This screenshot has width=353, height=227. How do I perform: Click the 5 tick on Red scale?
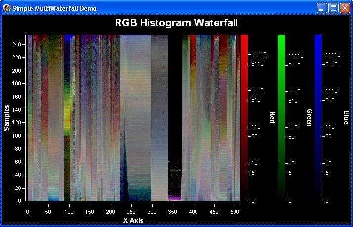click(x=253, y=173)
